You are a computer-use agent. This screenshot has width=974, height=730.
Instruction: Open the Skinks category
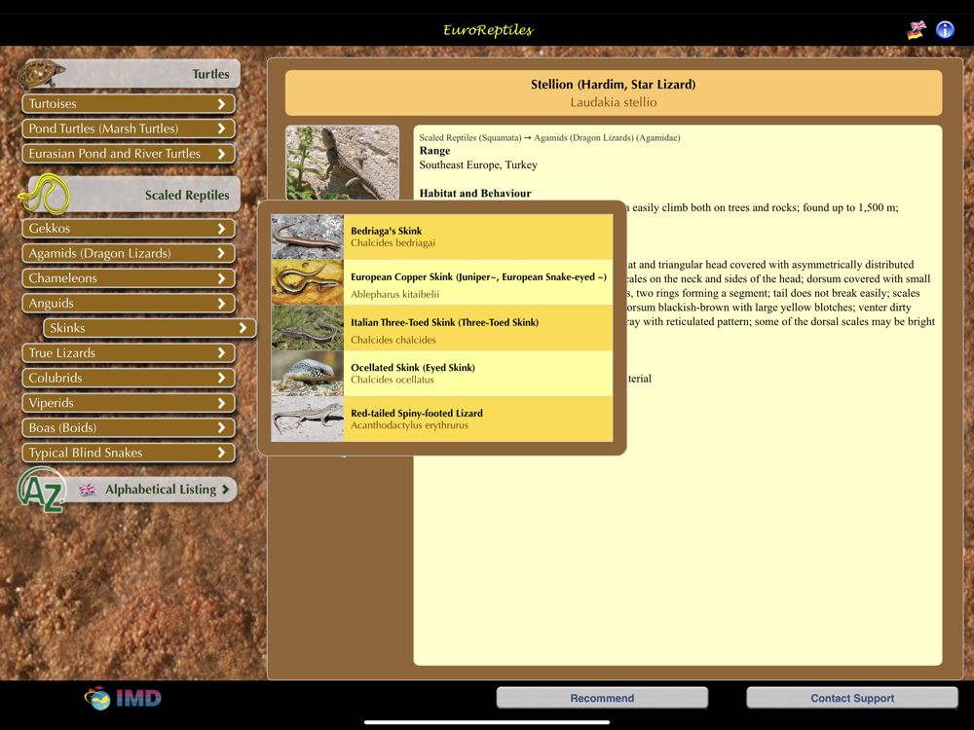coord(150,328)
